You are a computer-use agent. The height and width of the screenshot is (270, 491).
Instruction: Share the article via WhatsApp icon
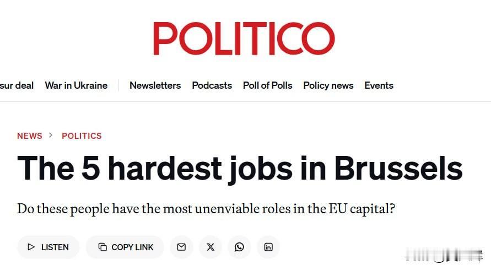[239, 247]
